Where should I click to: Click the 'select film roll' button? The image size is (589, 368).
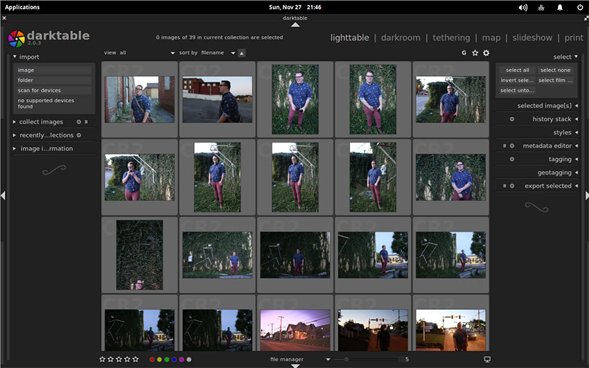coord(555,80)
